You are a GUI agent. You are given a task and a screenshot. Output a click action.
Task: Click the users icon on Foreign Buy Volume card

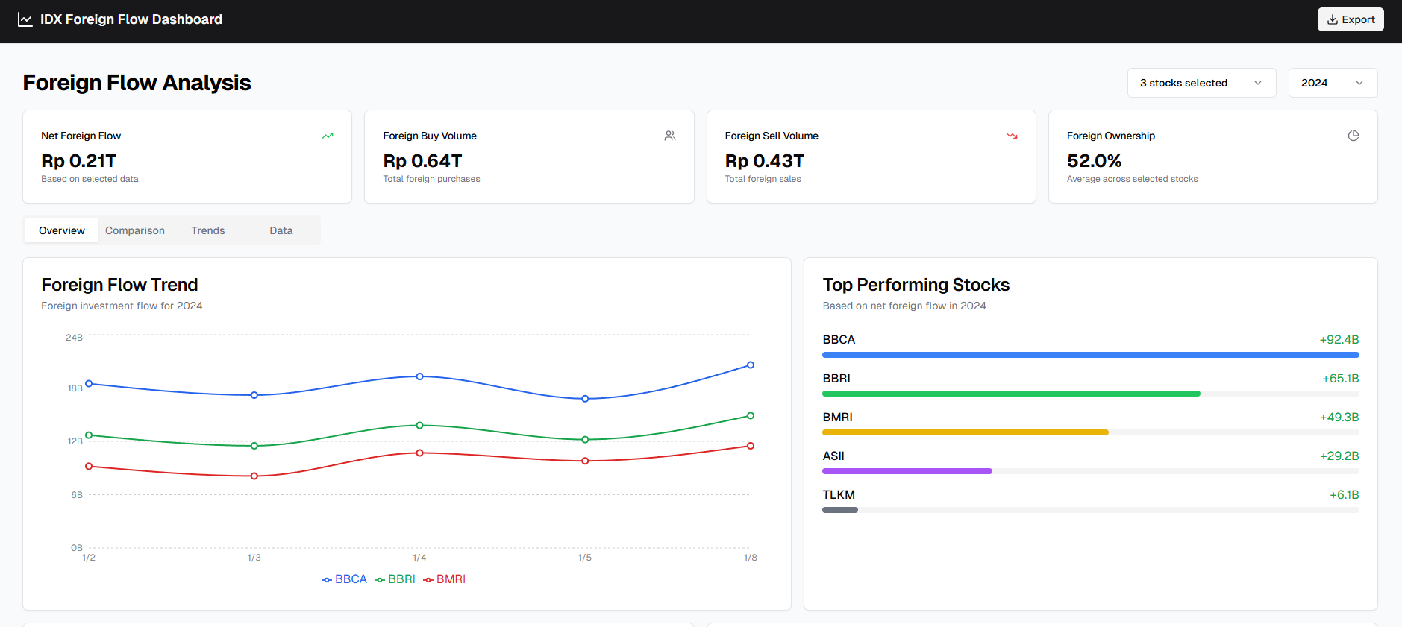click(670, 136)
